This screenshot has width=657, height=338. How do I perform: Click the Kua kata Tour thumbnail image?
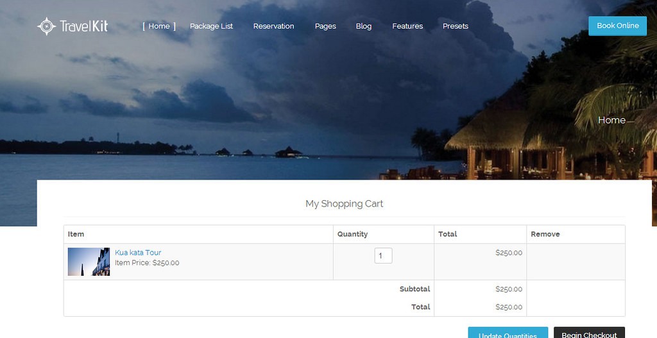[x=89, y=261]
